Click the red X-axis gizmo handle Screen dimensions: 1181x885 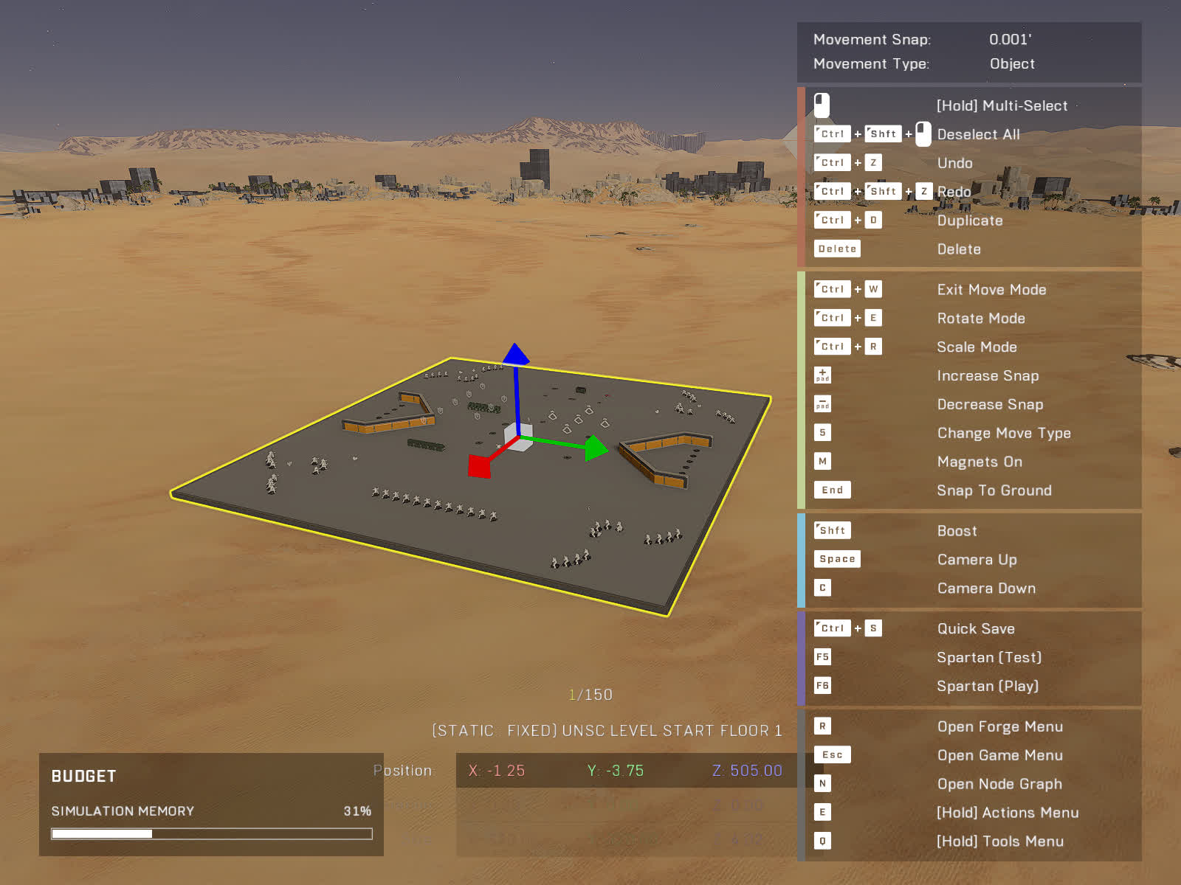point(480,466)
